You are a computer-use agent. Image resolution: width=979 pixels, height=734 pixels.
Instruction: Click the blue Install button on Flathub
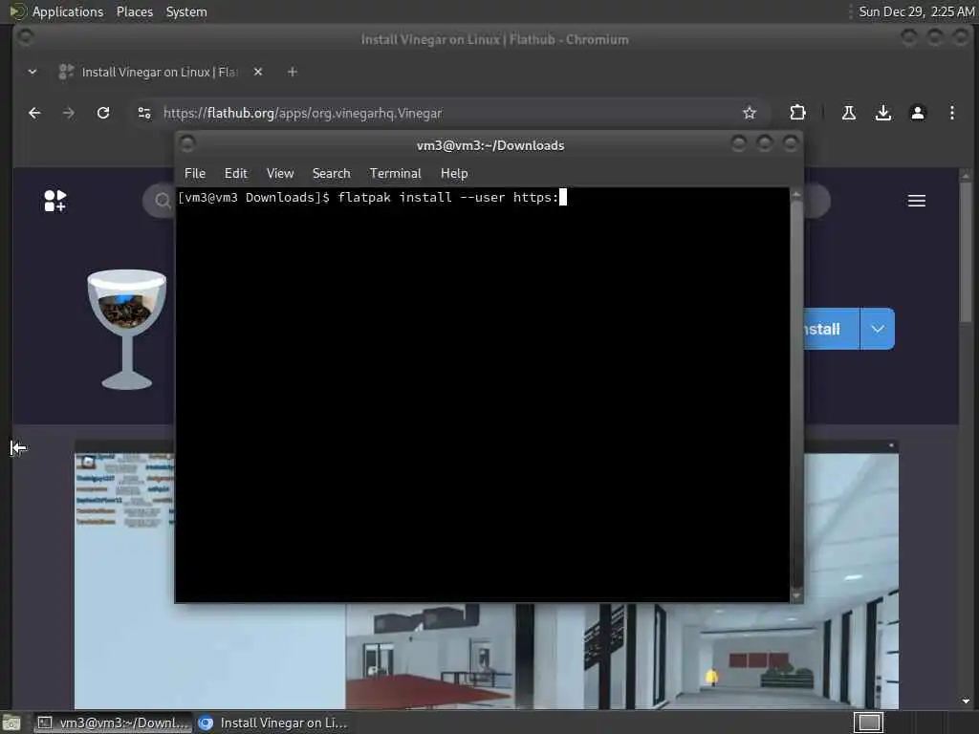[x=831, y=329]
